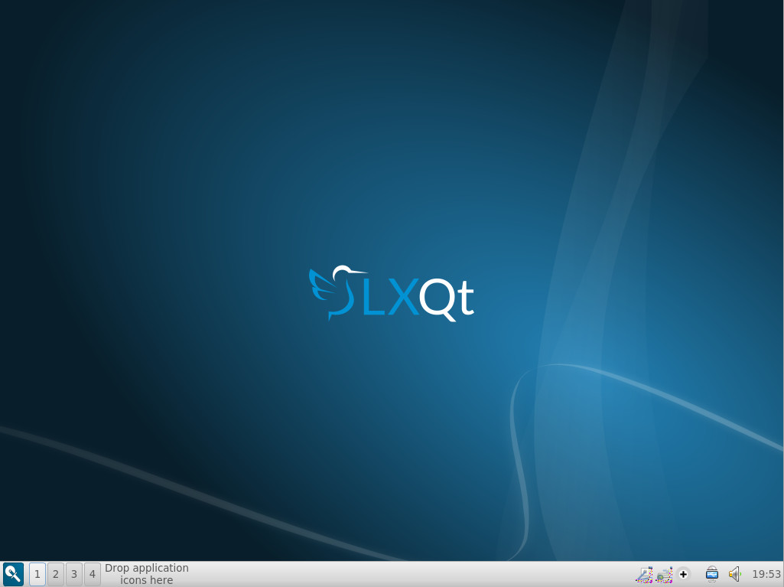Open the network connection globe tray icon
Image resolution: width=784 pixels, height=587 pixels.
click(664, 575)
